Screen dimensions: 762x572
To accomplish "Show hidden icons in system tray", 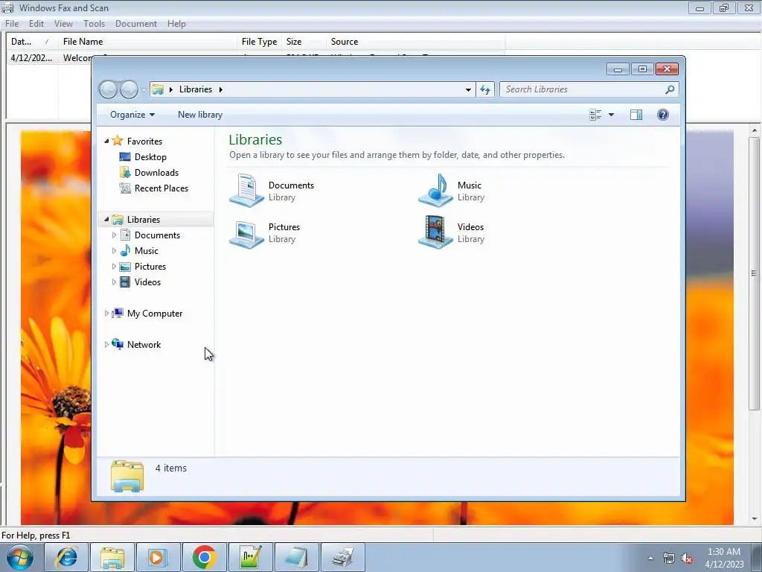I will 650,559.
